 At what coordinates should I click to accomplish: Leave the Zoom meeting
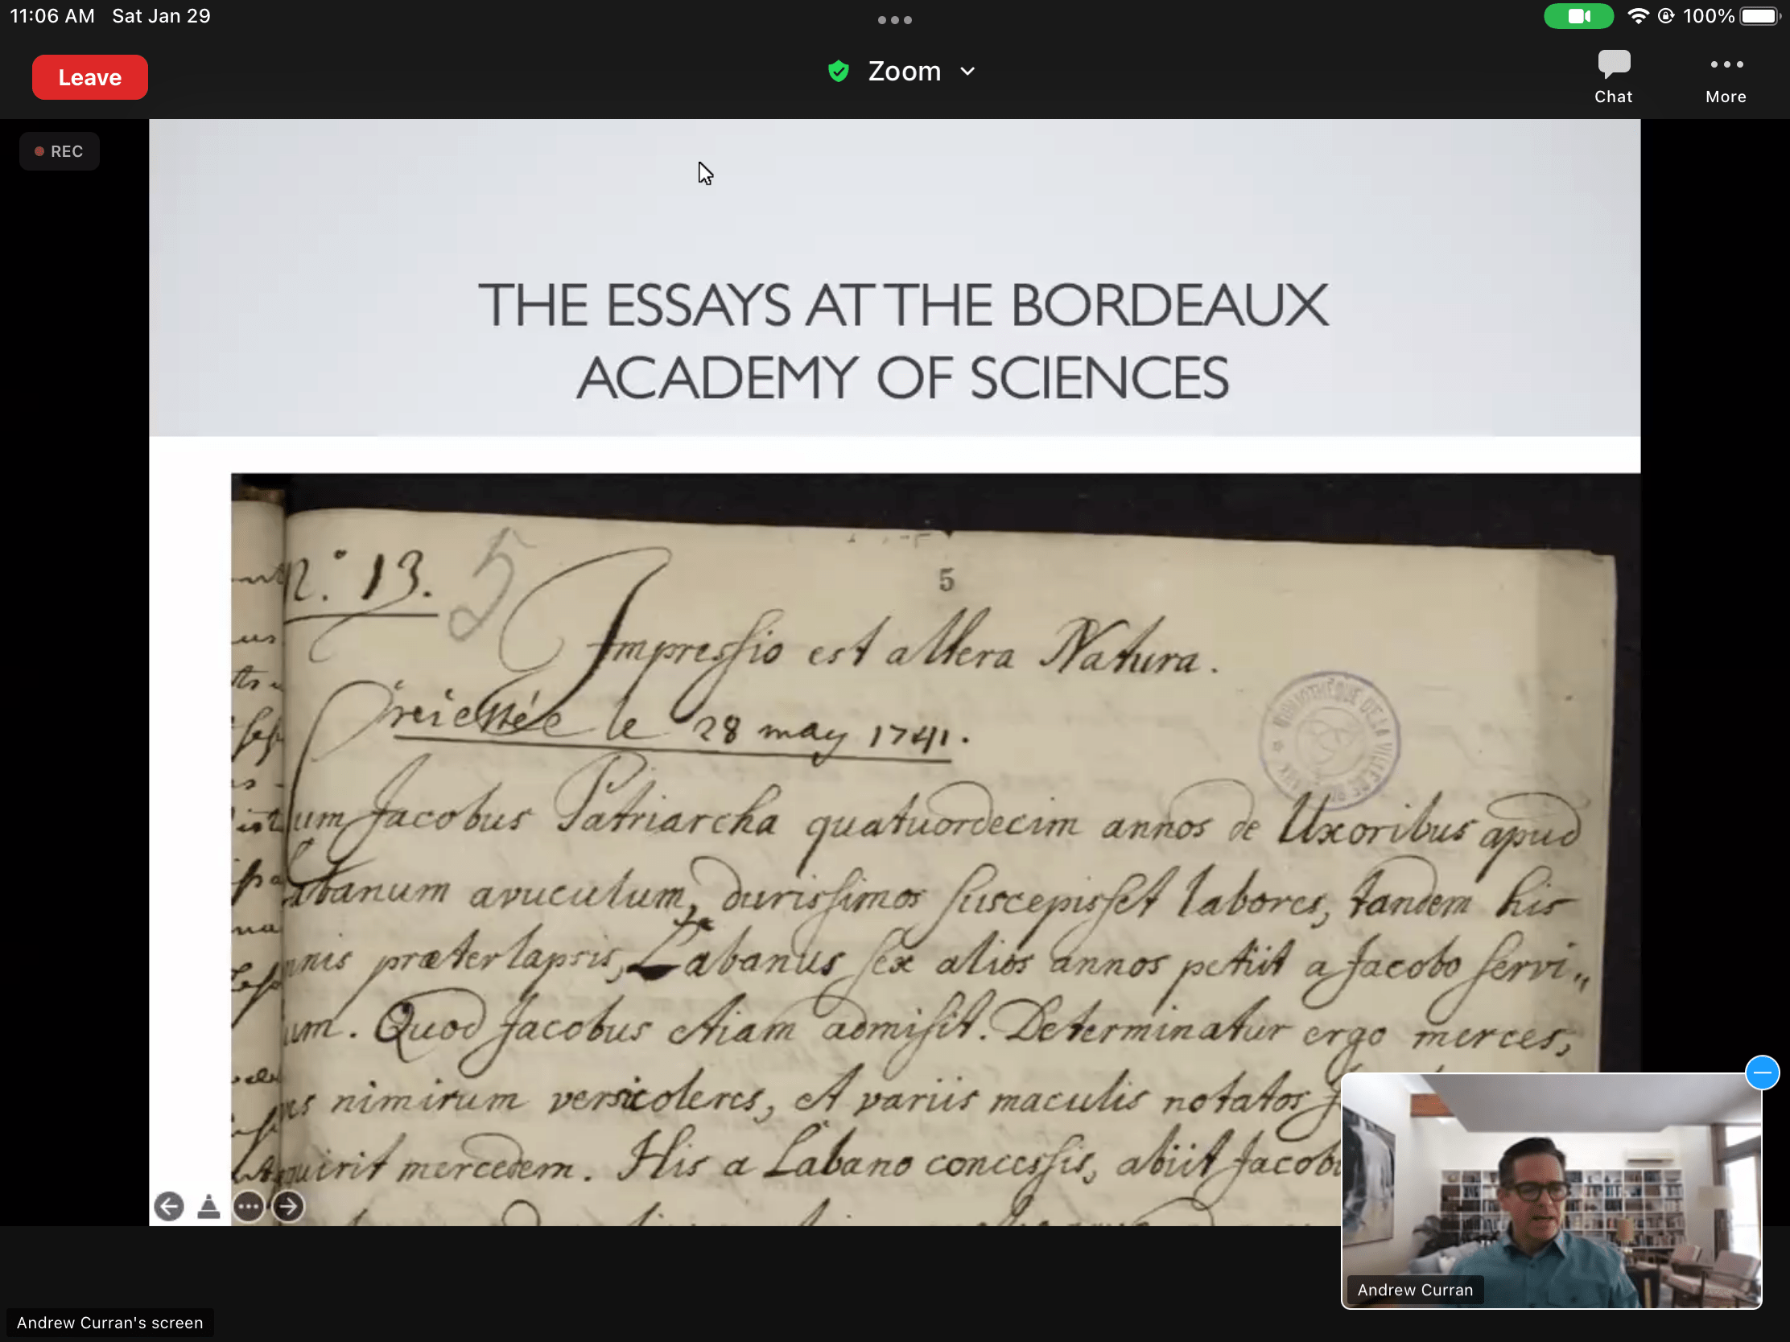[90, 78]
